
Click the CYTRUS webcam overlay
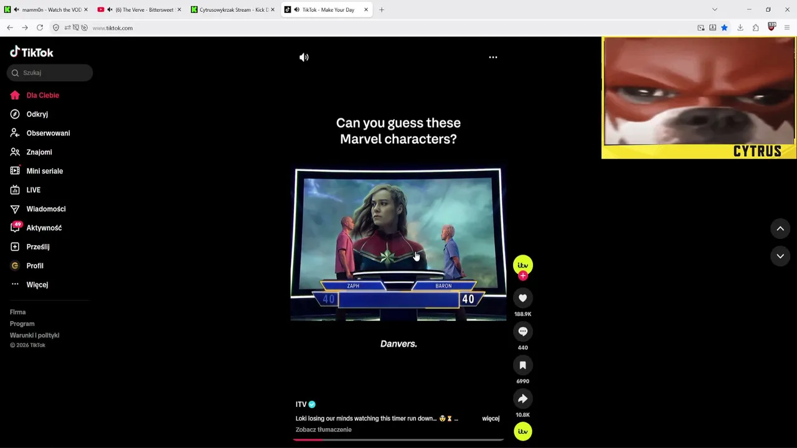[699, 98]
